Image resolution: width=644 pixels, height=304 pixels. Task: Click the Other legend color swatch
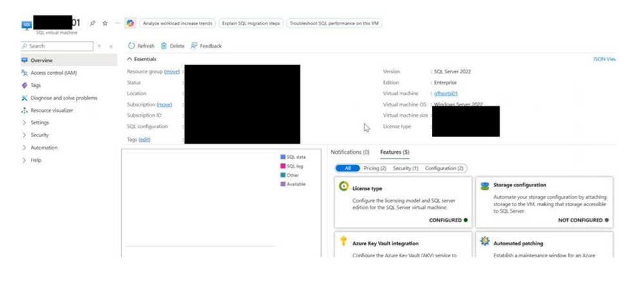click(283, 175)
